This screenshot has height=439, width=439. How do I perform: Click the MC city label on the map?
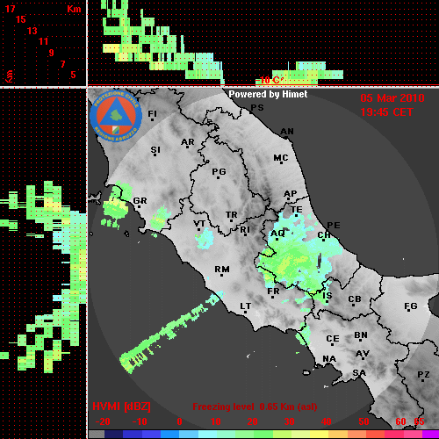click(x=281, y=158)
